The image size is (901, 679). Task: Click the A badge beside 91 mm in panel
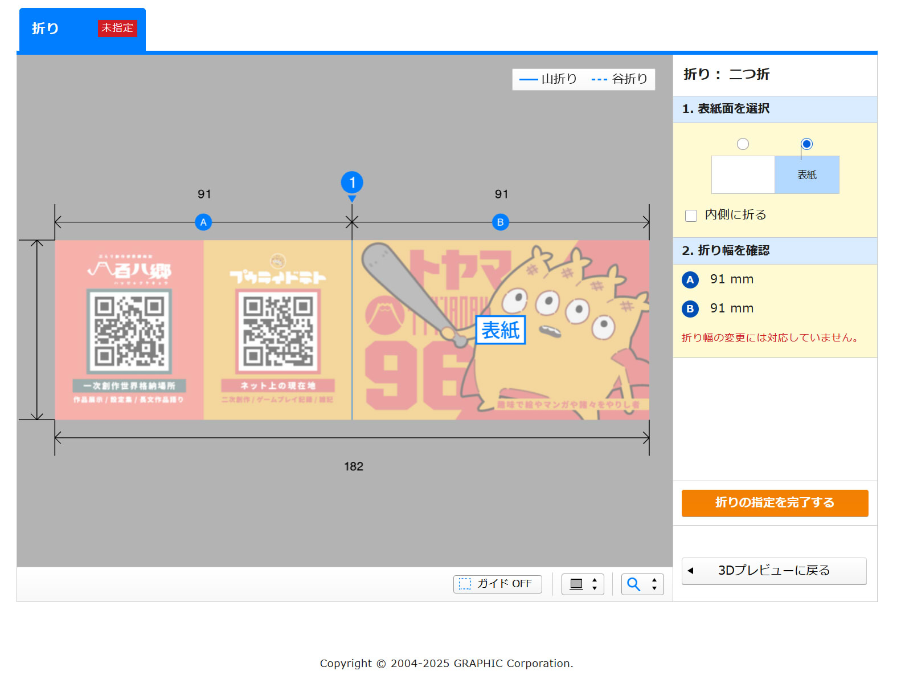point(690,280)
